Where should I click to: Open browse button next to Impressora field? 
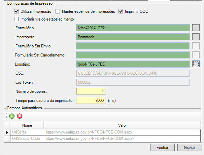point(196,37)
